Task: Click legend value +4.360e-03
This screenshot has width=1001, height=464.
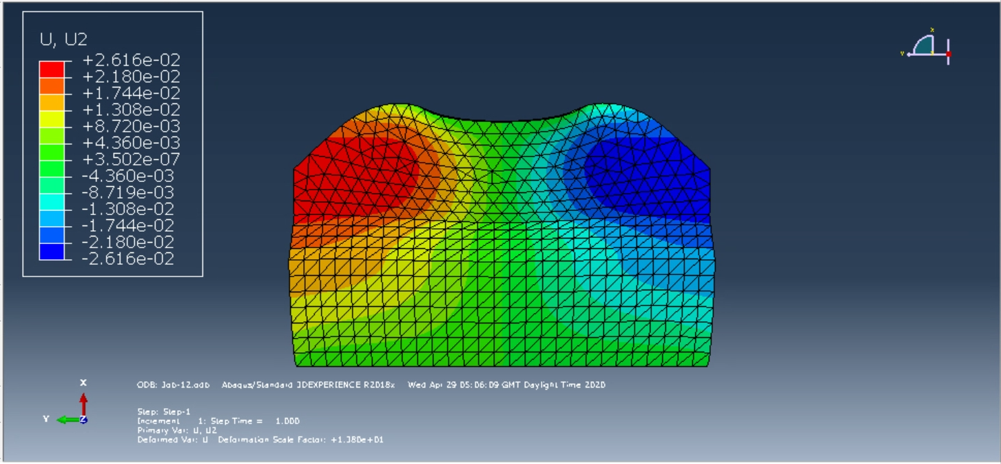Action: click(x=131, y=143)
